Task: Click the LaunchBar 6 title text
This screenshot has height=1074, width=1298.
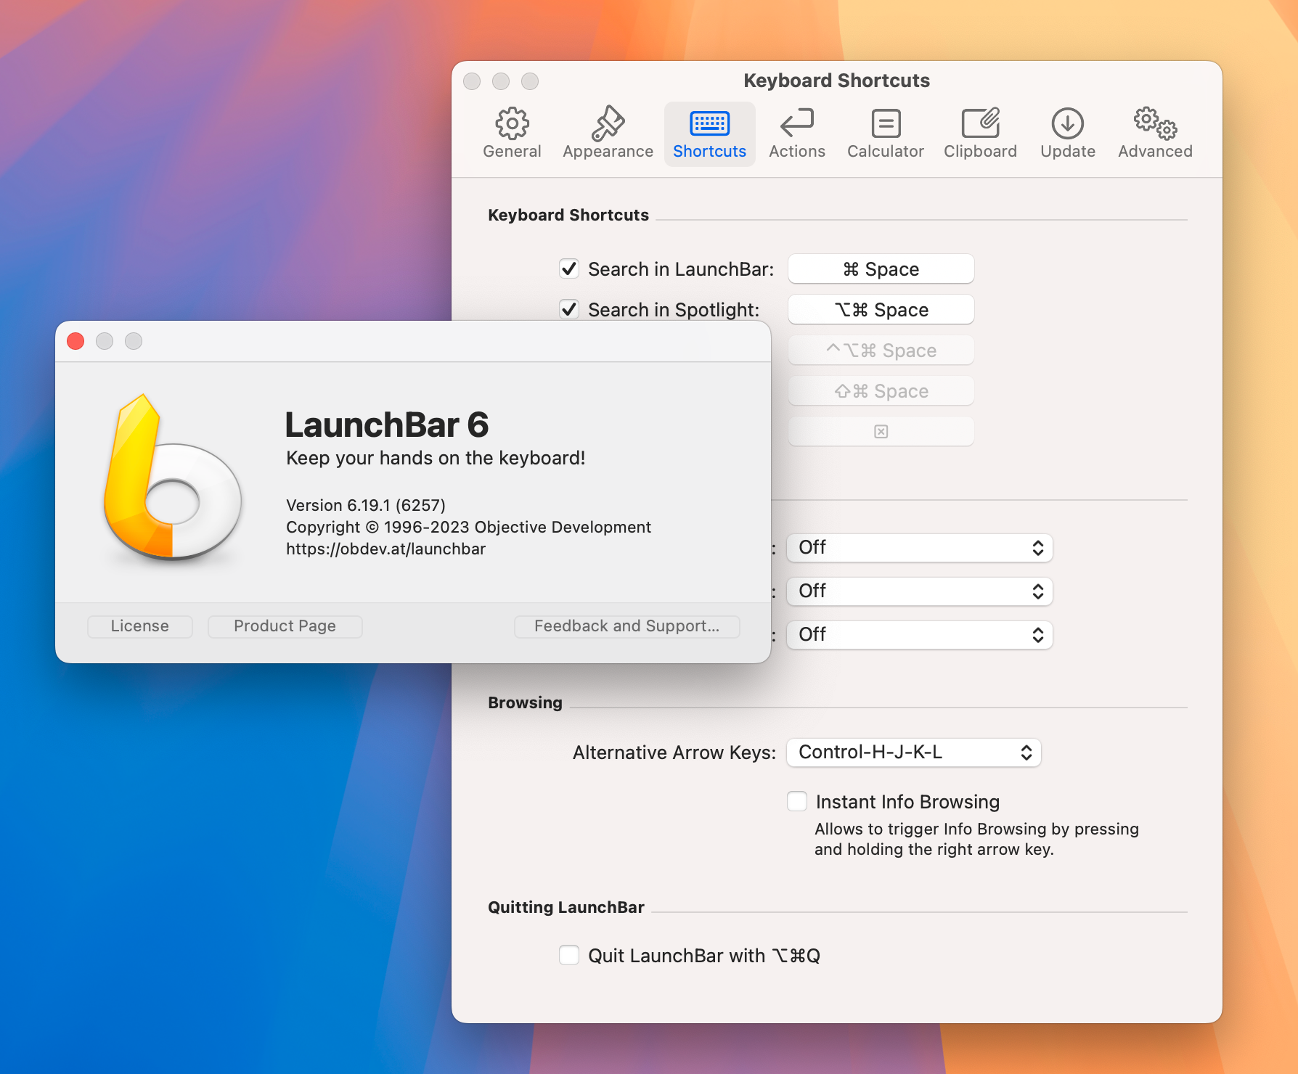Action: [386, 425]
